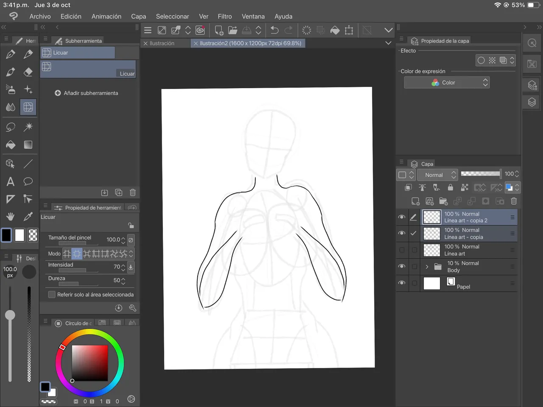The width and height of the screenshot is (543, 407).
Task: Open the Filtro menu
Action: point(225,16)
